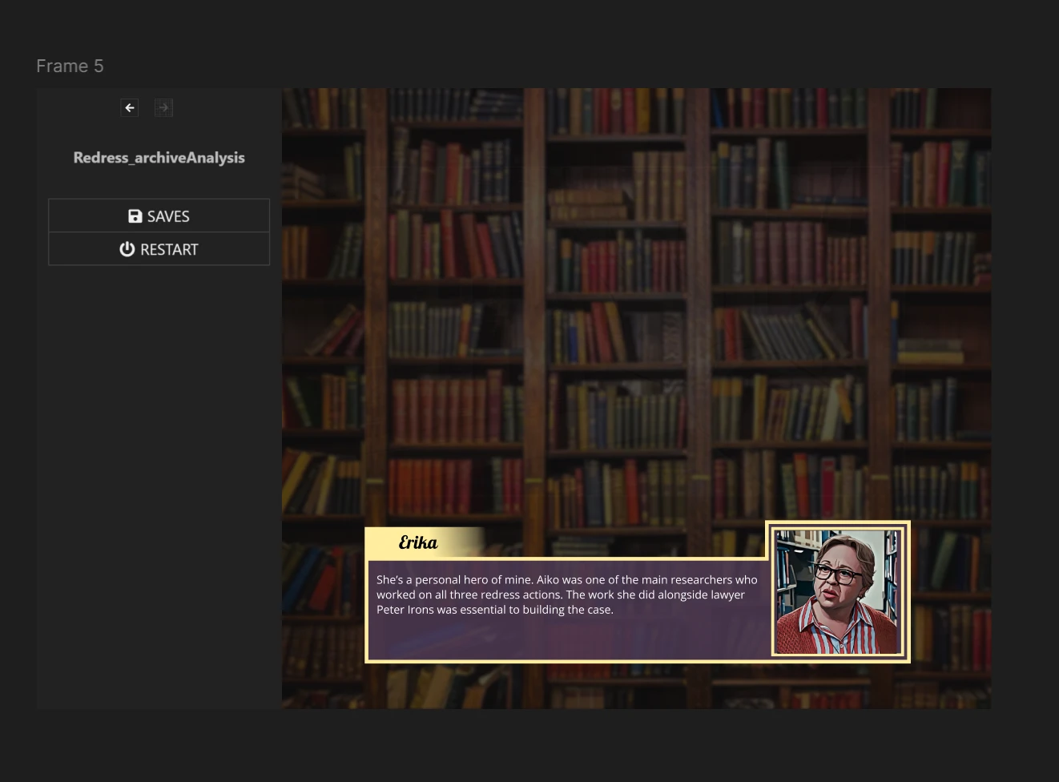Select the Redress_archiveAnalysis story title
Image resolution: width=1059 pixels, height=782 pixels.
coord(159,158)
